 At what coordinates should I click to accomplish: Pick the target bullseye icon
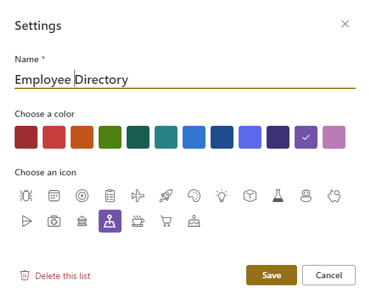tap(82, 196)
